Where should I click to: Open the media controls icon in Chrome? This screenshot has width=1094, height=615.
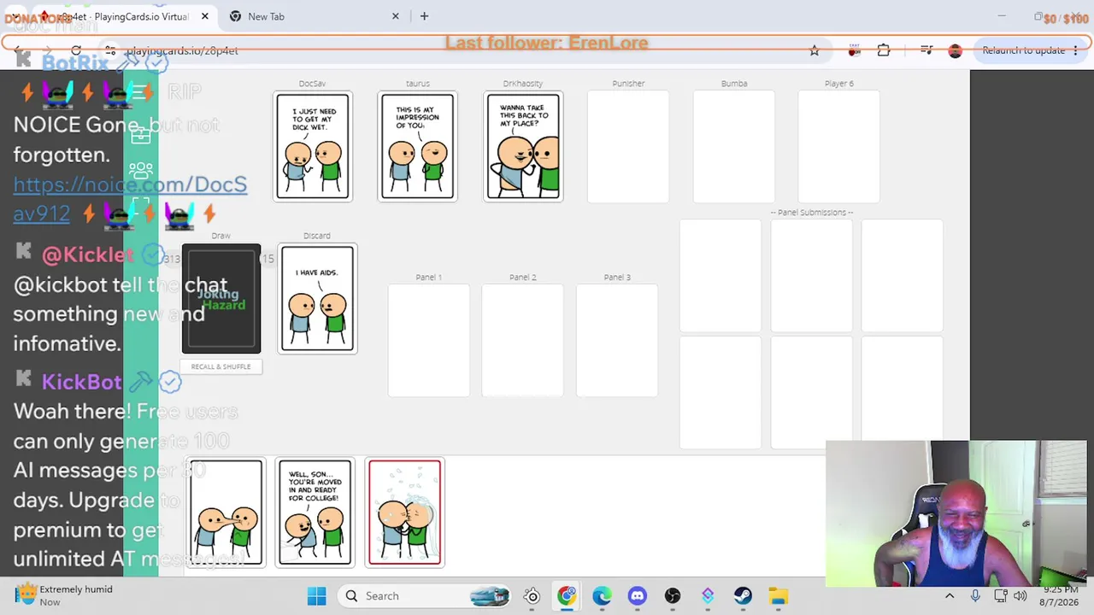point(926,50)
